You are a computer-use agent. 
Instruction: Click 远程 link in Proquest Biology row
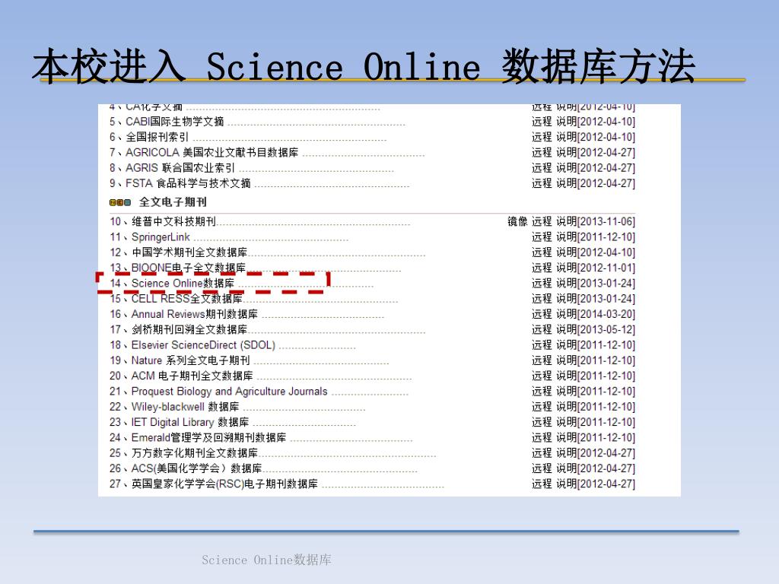tap(542, 392)
